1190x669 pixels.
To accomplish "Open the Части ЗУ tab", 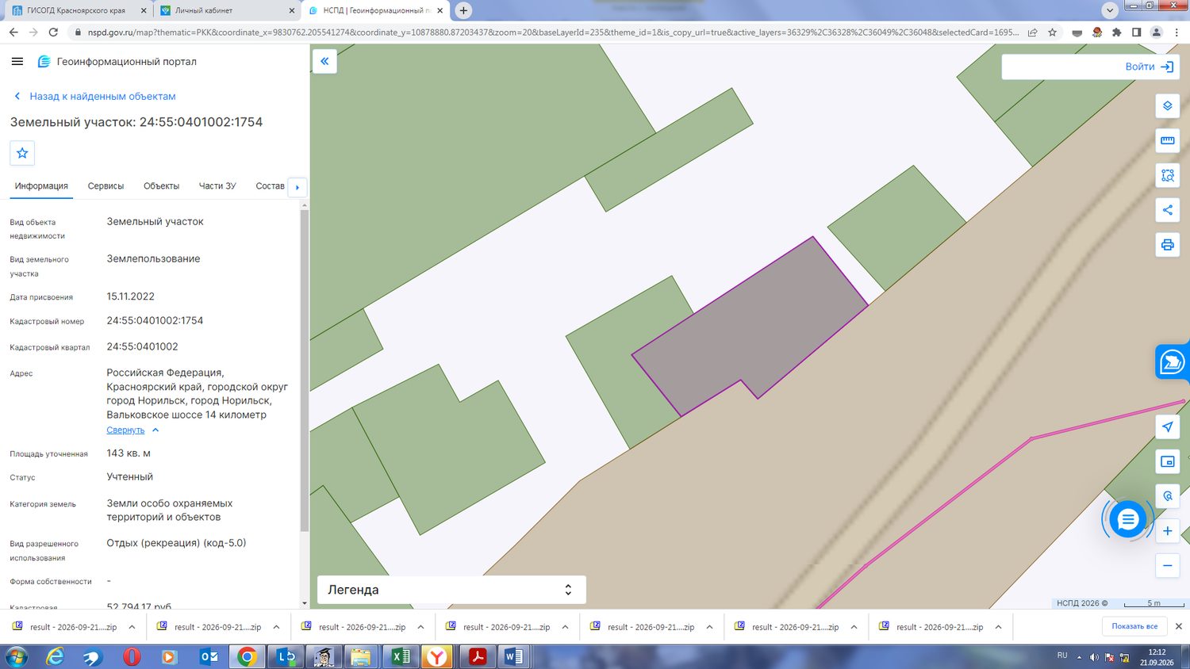I will 217,186.
